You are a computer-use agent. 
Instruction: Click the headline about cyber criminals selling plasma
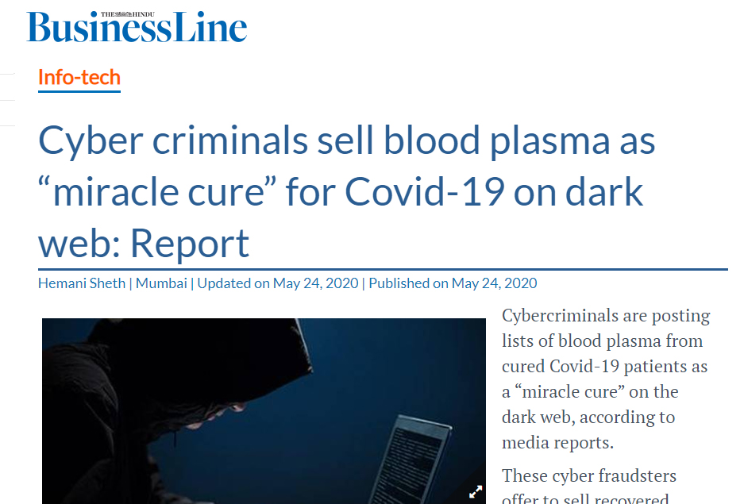(x=346, y=191)
